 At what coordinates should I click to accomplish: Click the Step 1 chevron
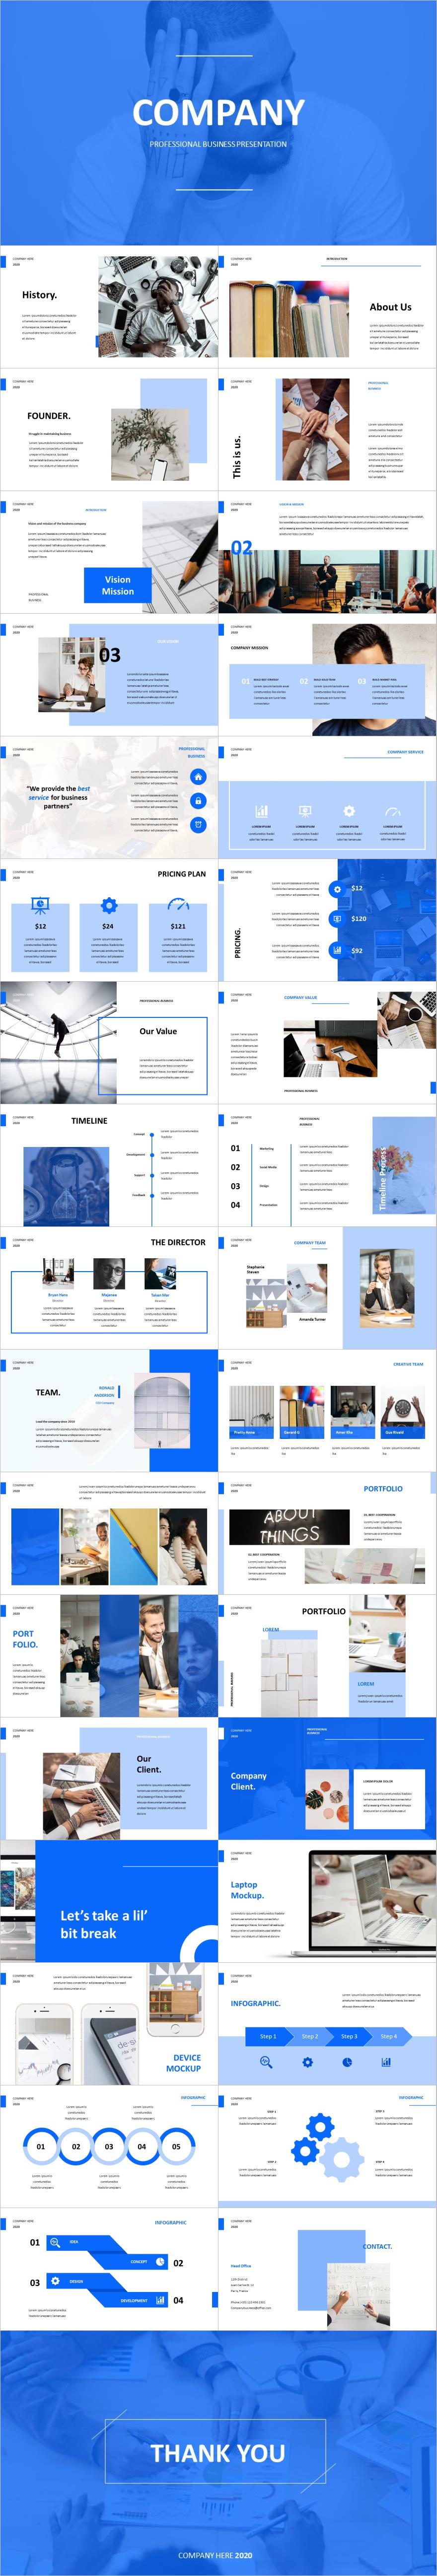268,2036
